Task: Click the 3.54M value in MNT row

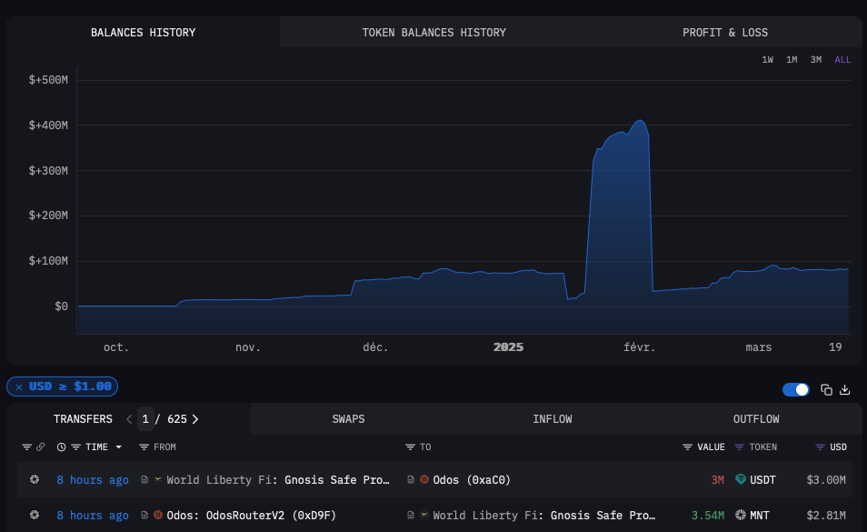Action: click(x=708, y=516)
